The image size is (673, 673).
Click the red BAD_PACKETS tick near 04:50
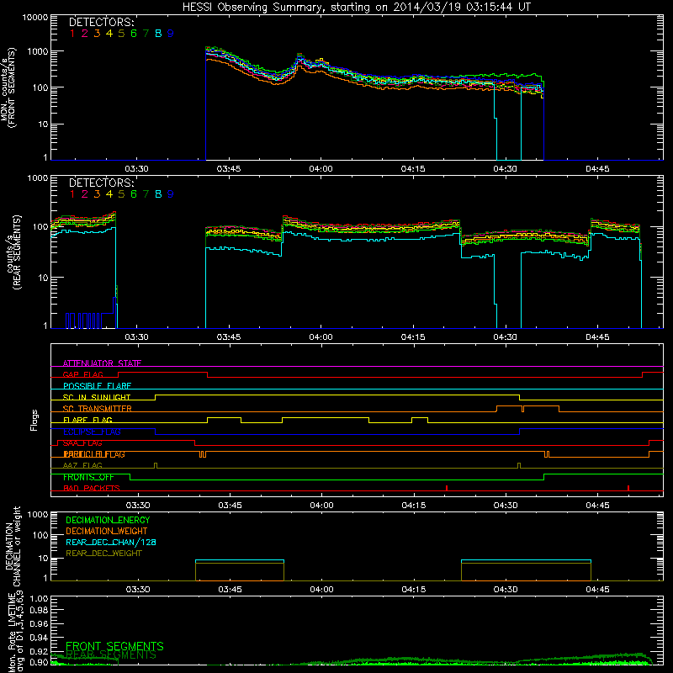[628, 488]
